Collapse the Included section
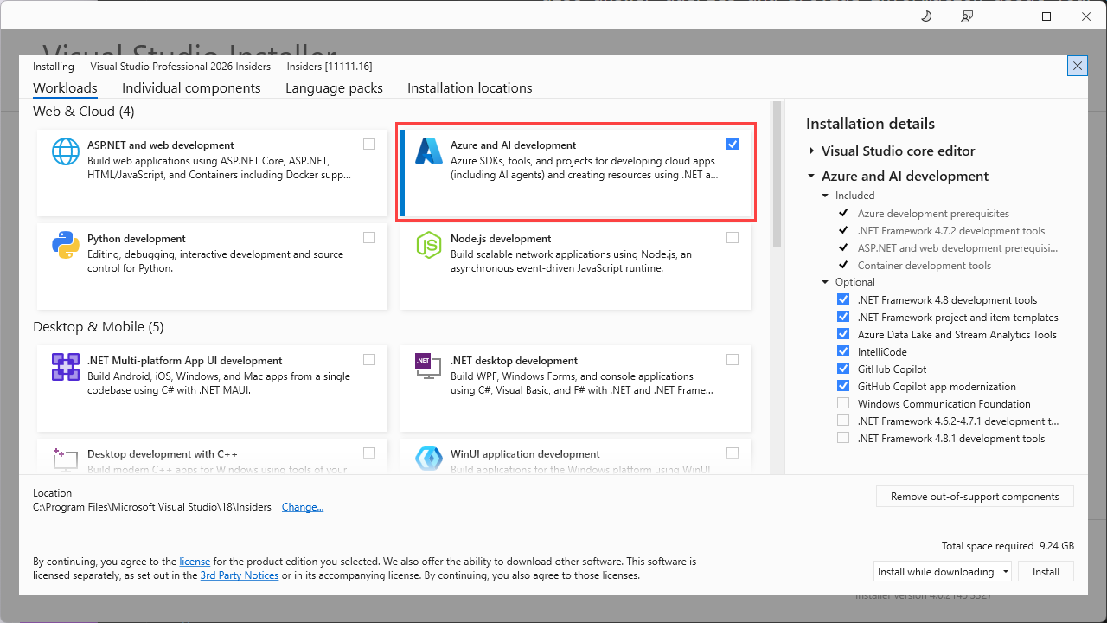The width and height of the screenshot is (1107, 623). point(824,195)
